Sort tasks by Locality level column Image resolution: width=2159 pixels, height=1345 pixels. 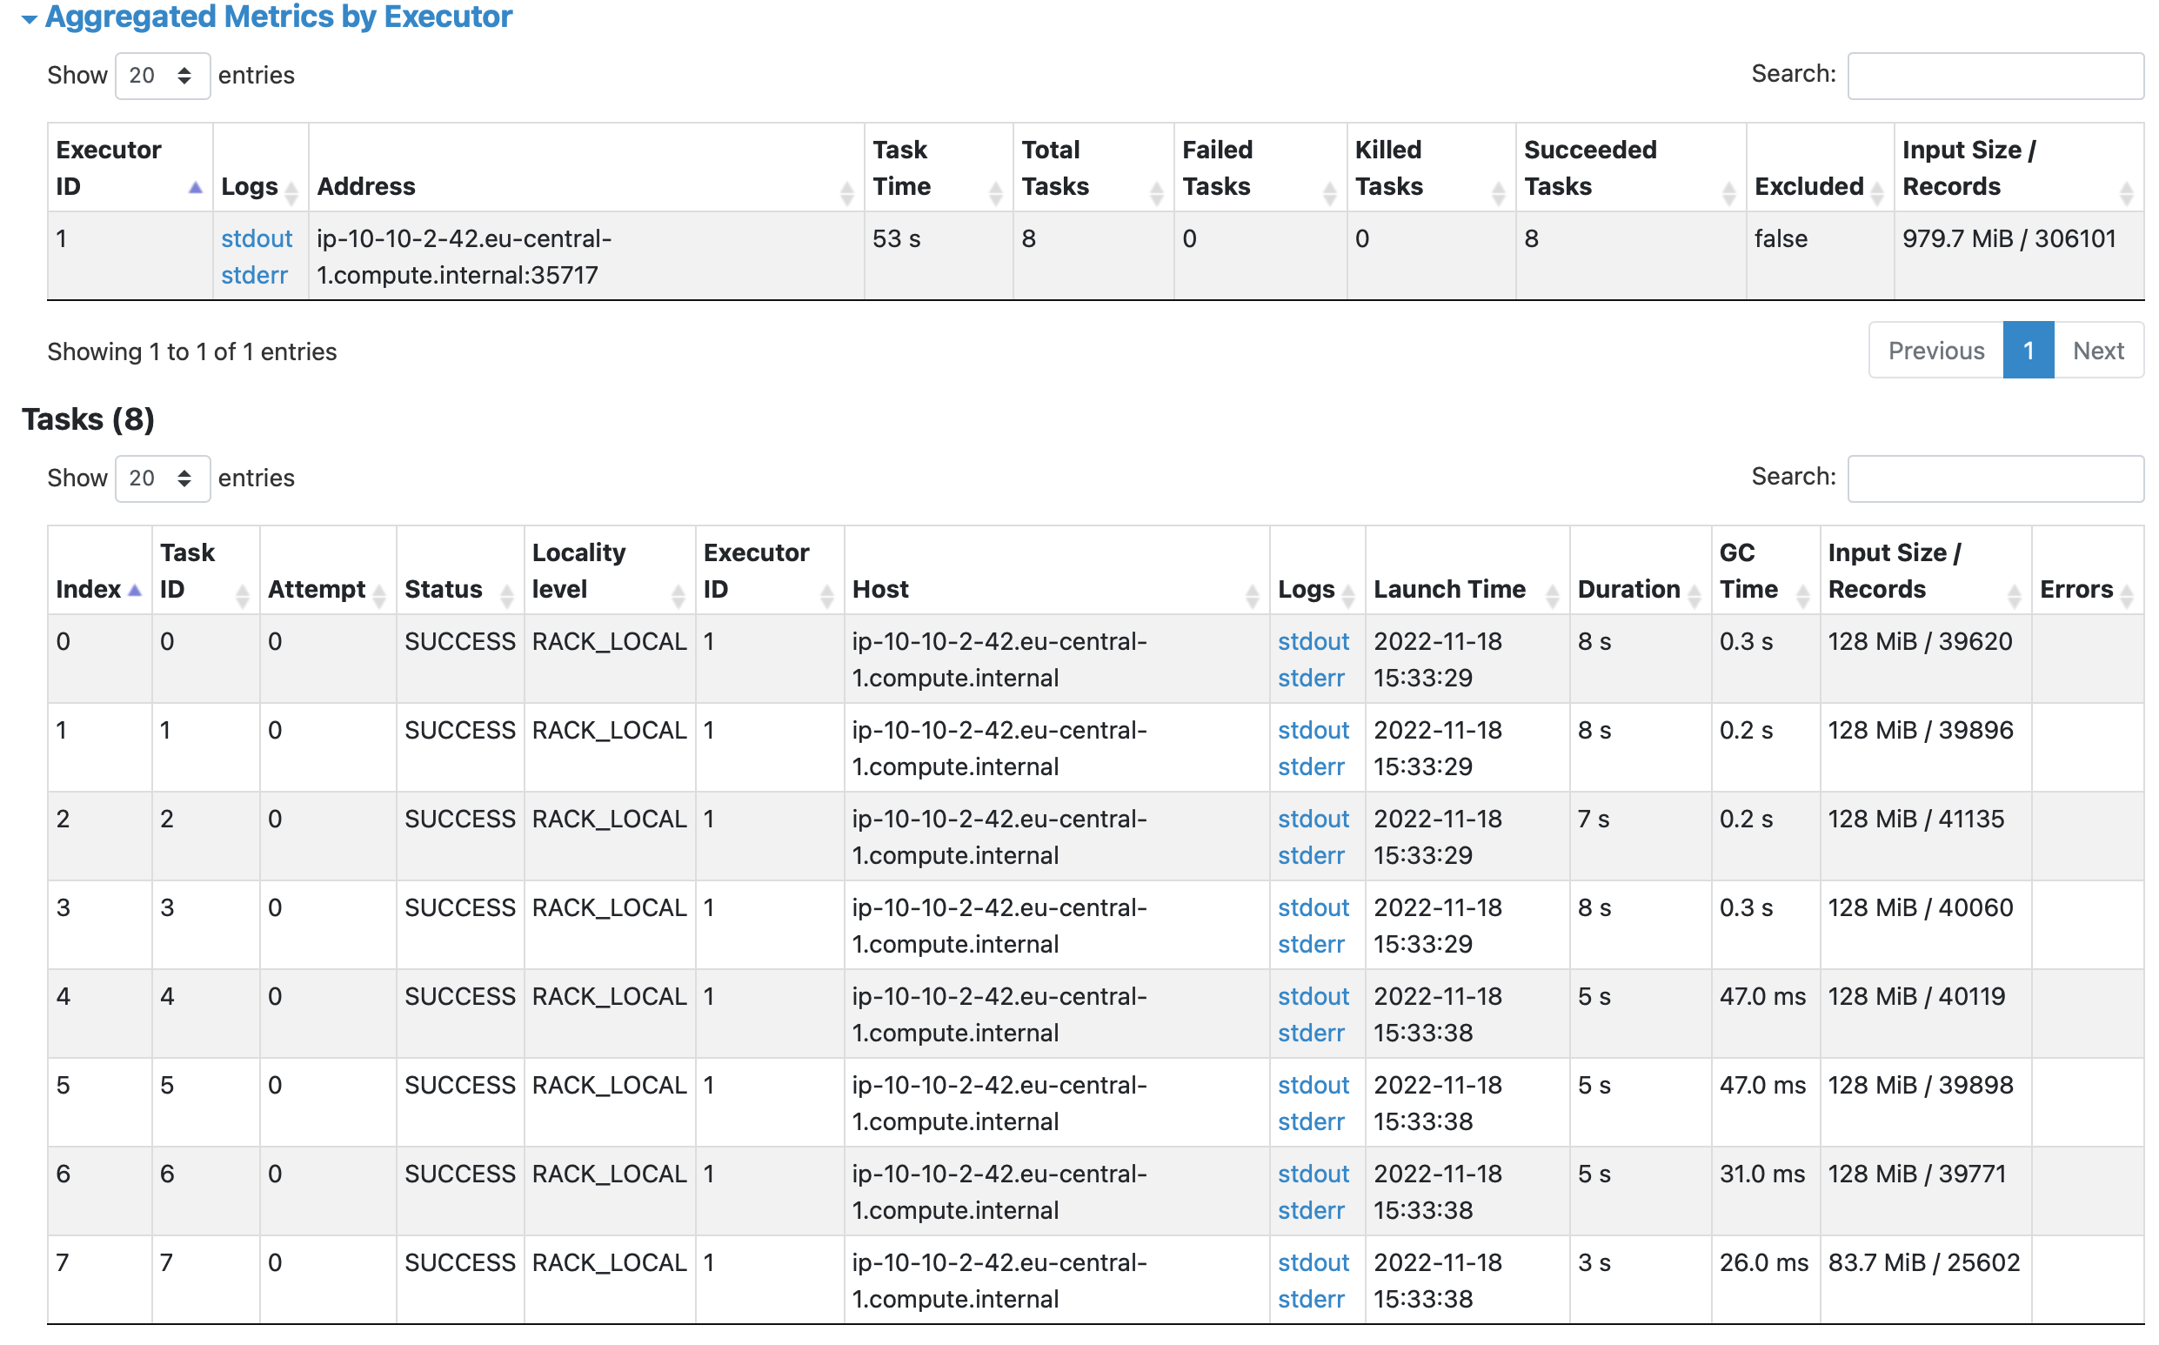(607, 571)
